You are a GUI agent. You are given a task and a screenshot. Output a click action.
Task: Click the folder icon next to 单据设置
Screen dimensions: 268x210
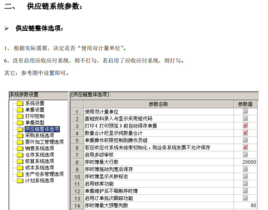[20, 110]
